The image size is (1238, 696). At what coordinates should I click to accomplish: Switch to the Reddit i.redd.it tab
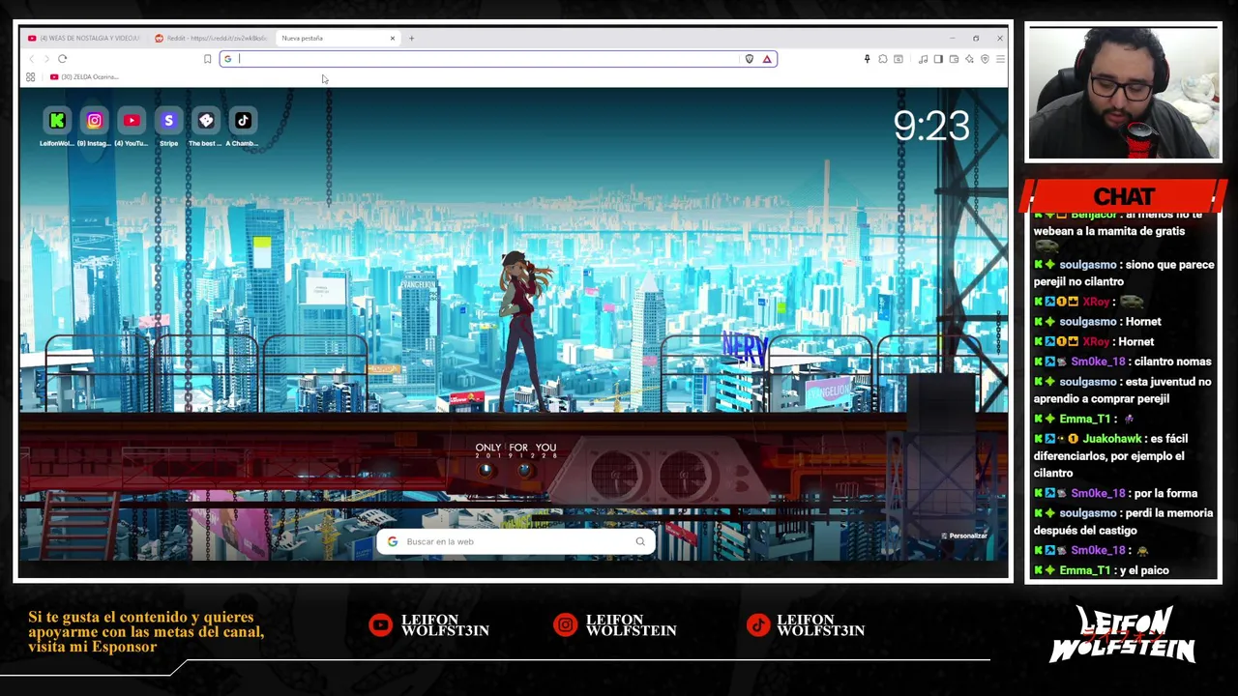(211, 38)
